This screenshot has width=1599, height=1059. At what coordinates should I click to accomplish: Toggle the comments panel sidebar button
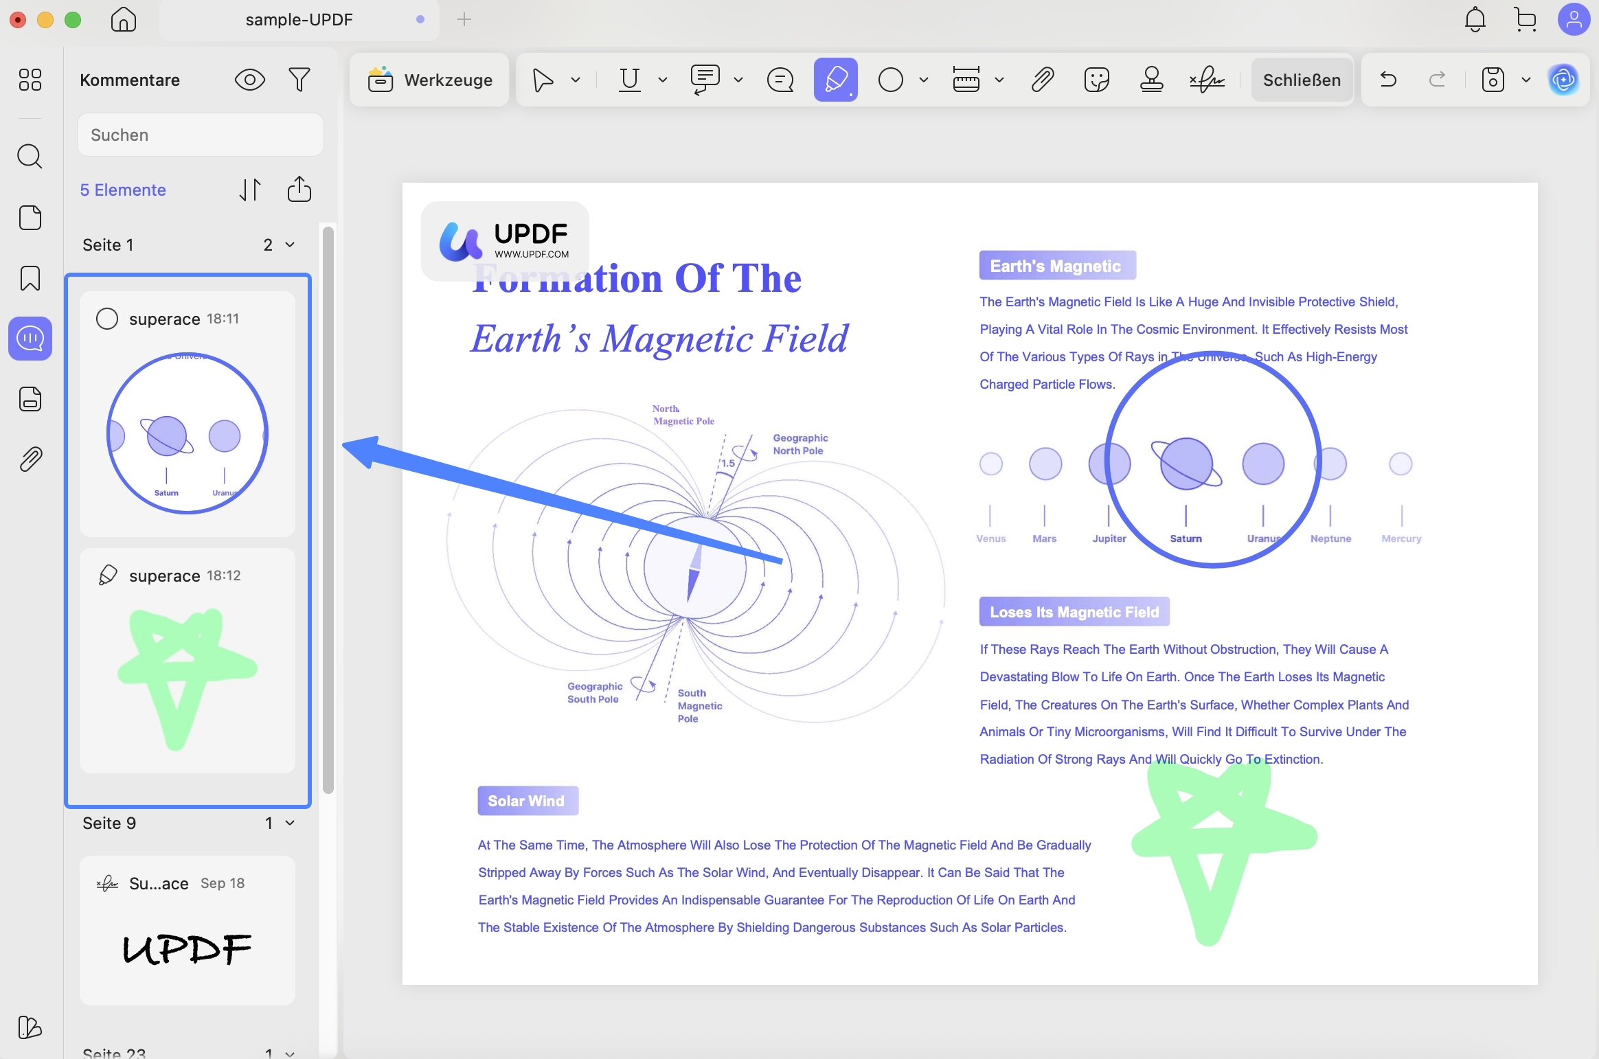pos(30,339)
